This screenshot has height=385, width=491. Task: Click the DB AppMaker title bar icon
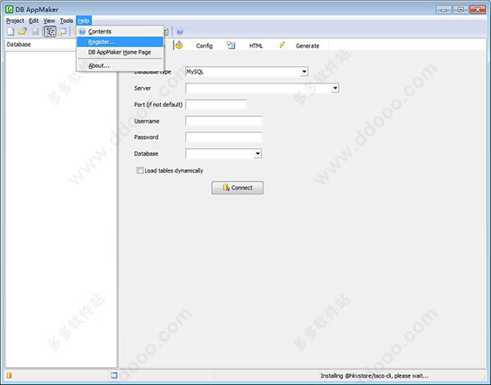(x=9, y=9)
